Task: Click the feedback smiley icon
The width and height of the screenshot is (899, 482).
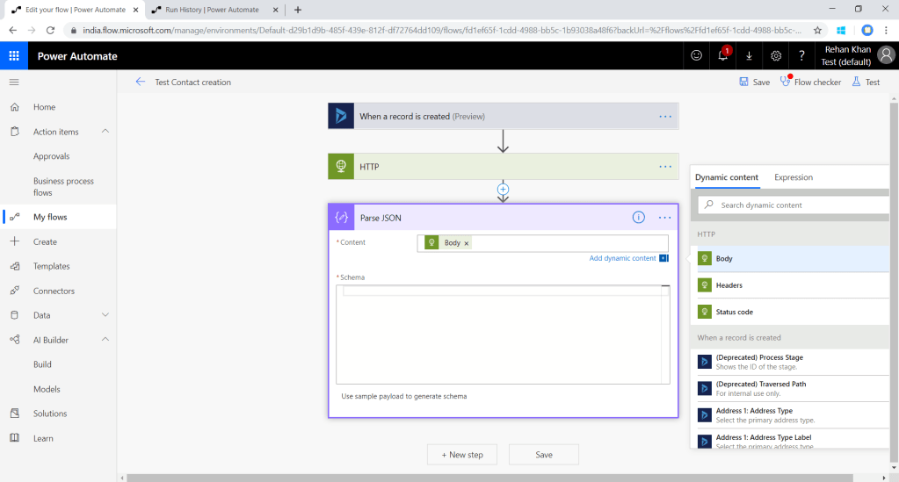Action: [x=697, y=55]
